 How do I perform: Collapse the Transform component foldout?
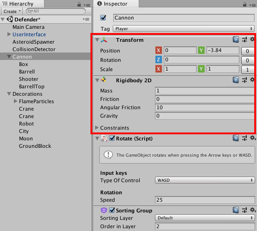point(97,40)
